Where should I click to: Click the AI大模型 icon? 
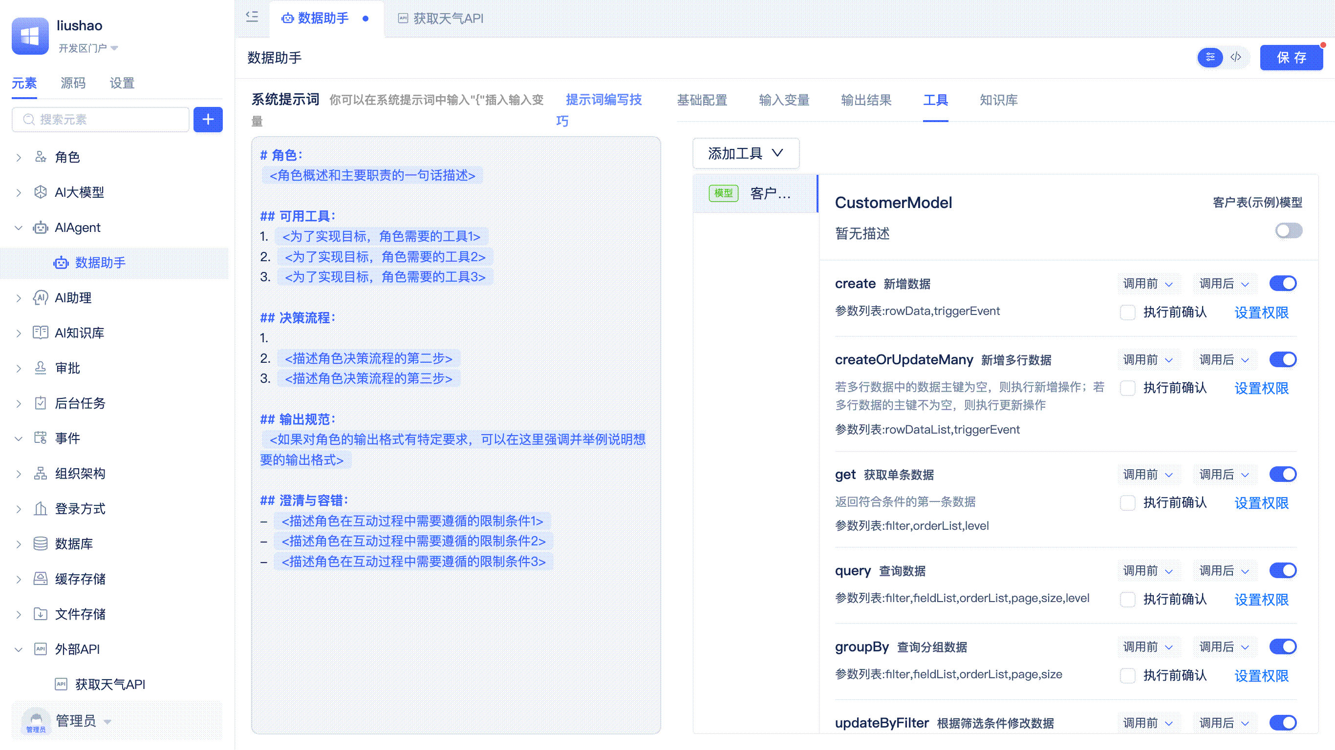(41, 192)
